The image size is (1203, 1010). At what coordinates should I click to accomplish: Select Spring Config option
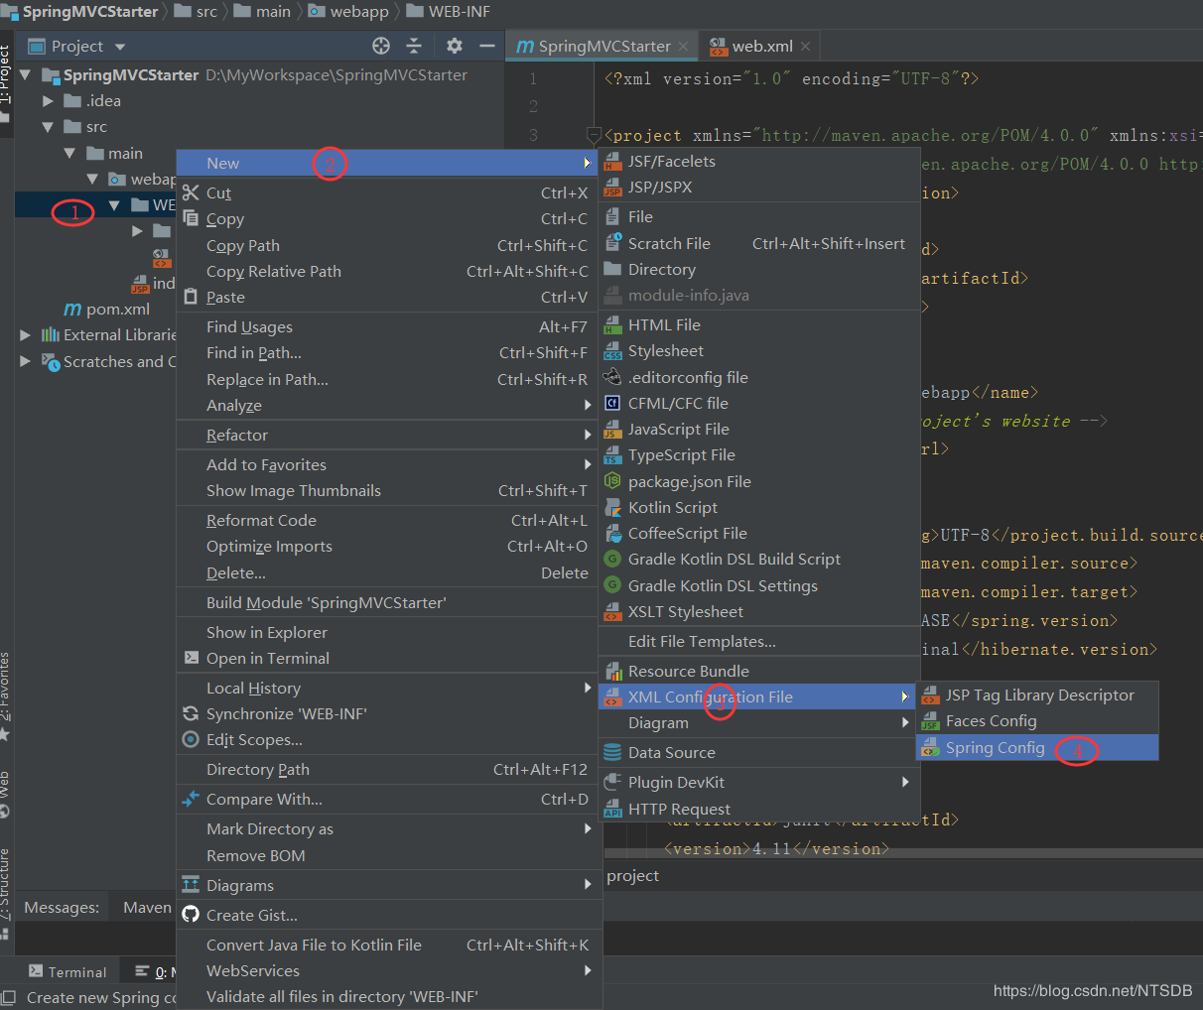point(1037,747)
